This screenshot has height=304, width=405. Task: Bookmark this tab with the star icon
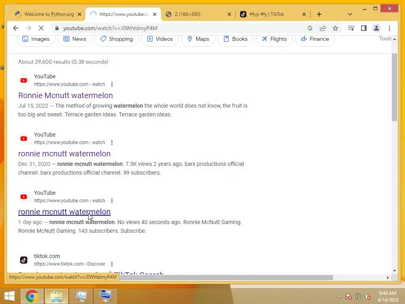(x=335, y=28)
